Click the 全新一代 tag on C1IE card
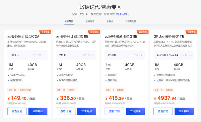201x122 pixels. point(61,90)
